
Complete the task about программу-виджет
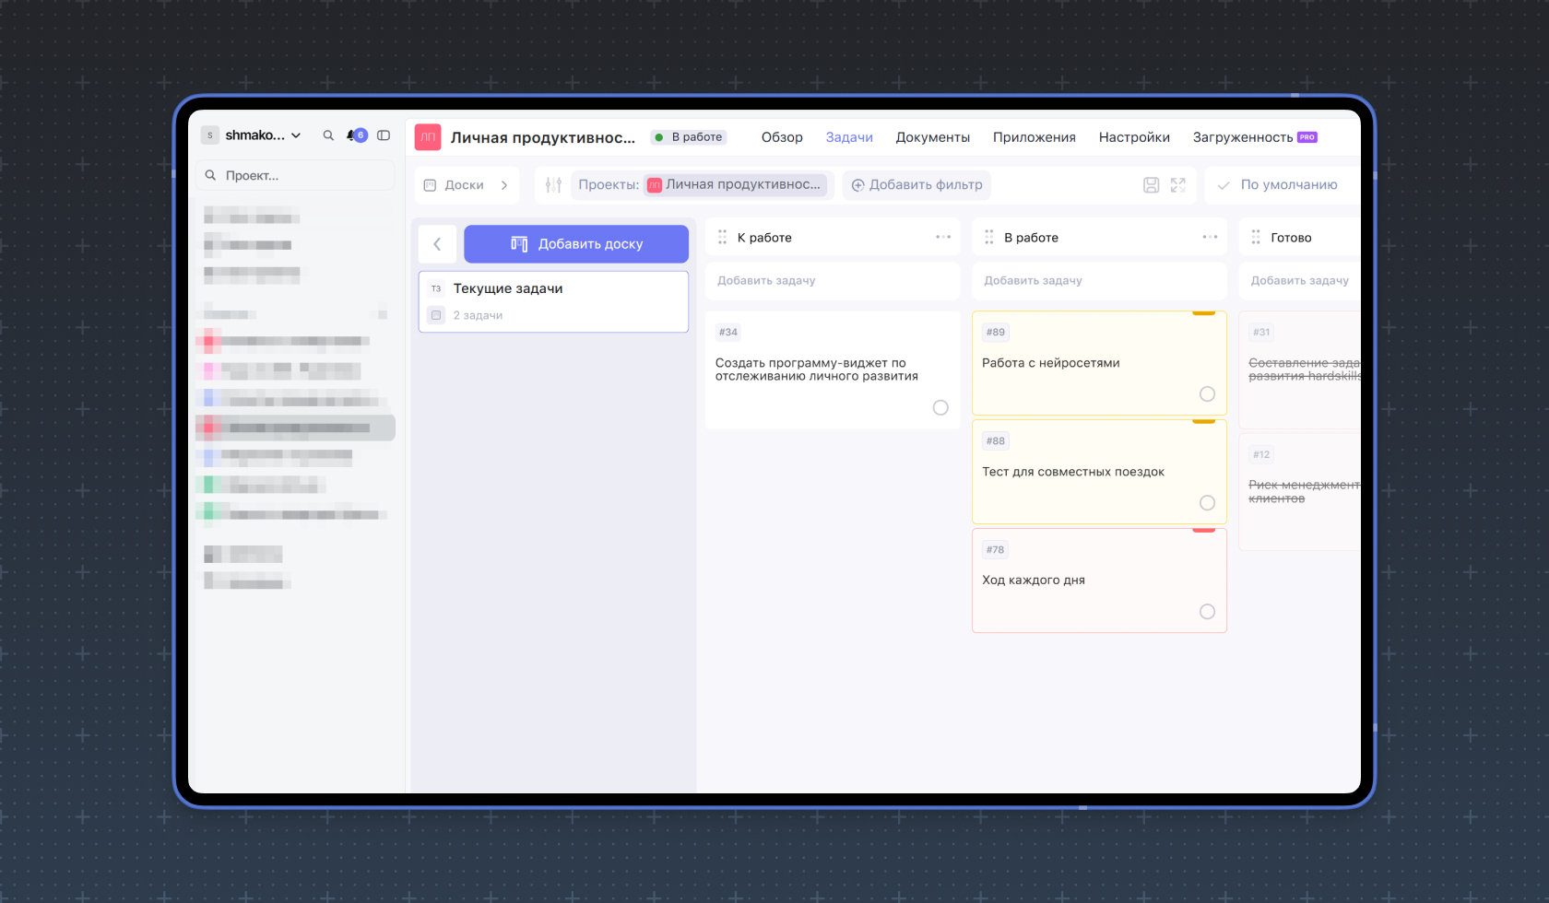tap(940, 408)
